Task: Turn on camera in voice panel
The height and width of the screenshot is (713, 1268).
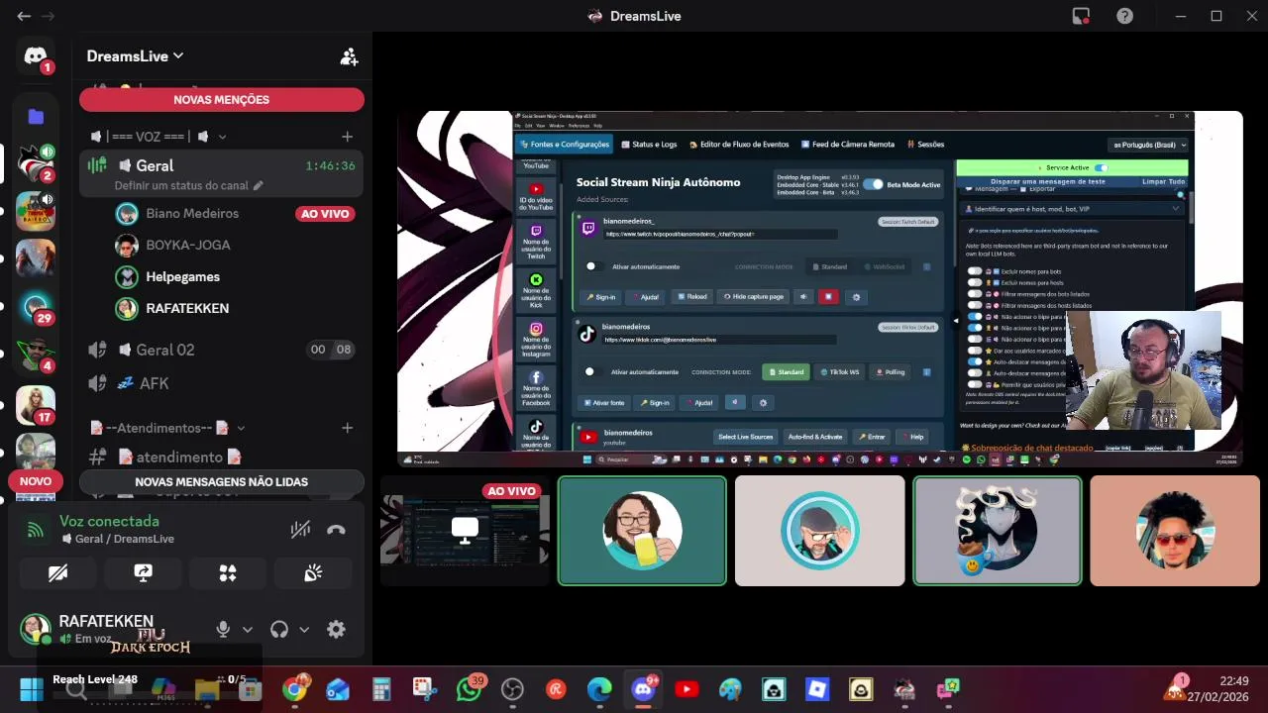Action: coord(57,573)
